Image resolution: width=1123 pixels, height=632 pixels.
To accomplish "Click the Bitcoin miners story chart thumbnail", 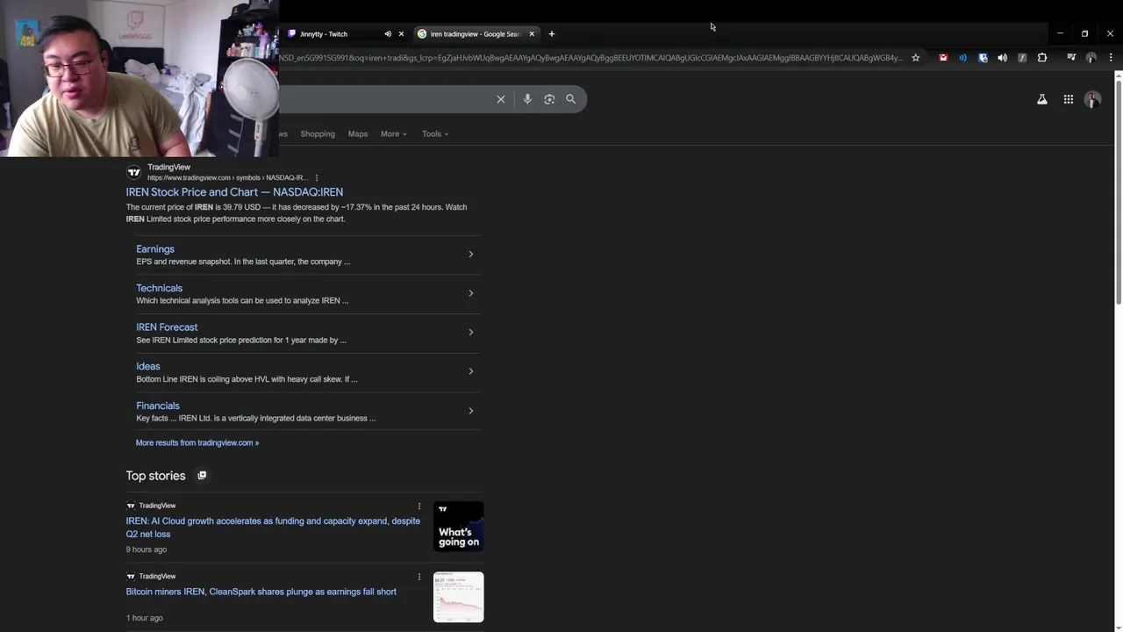I will tap(459, 597).
